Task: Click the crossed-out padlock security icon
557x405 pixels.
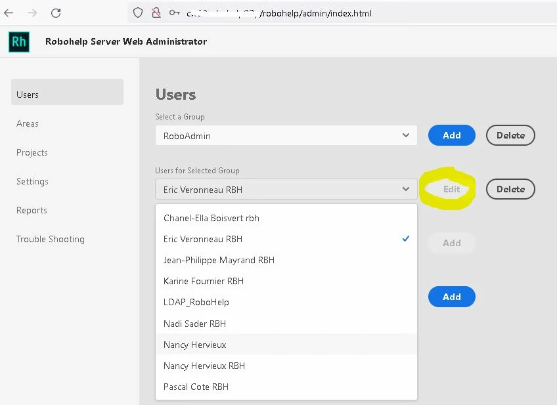Action: [x=156, y=13]
